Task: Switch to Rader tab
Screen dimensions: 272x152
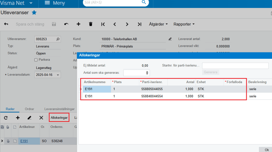Action: pyautogui.click(x=10, y=109)
